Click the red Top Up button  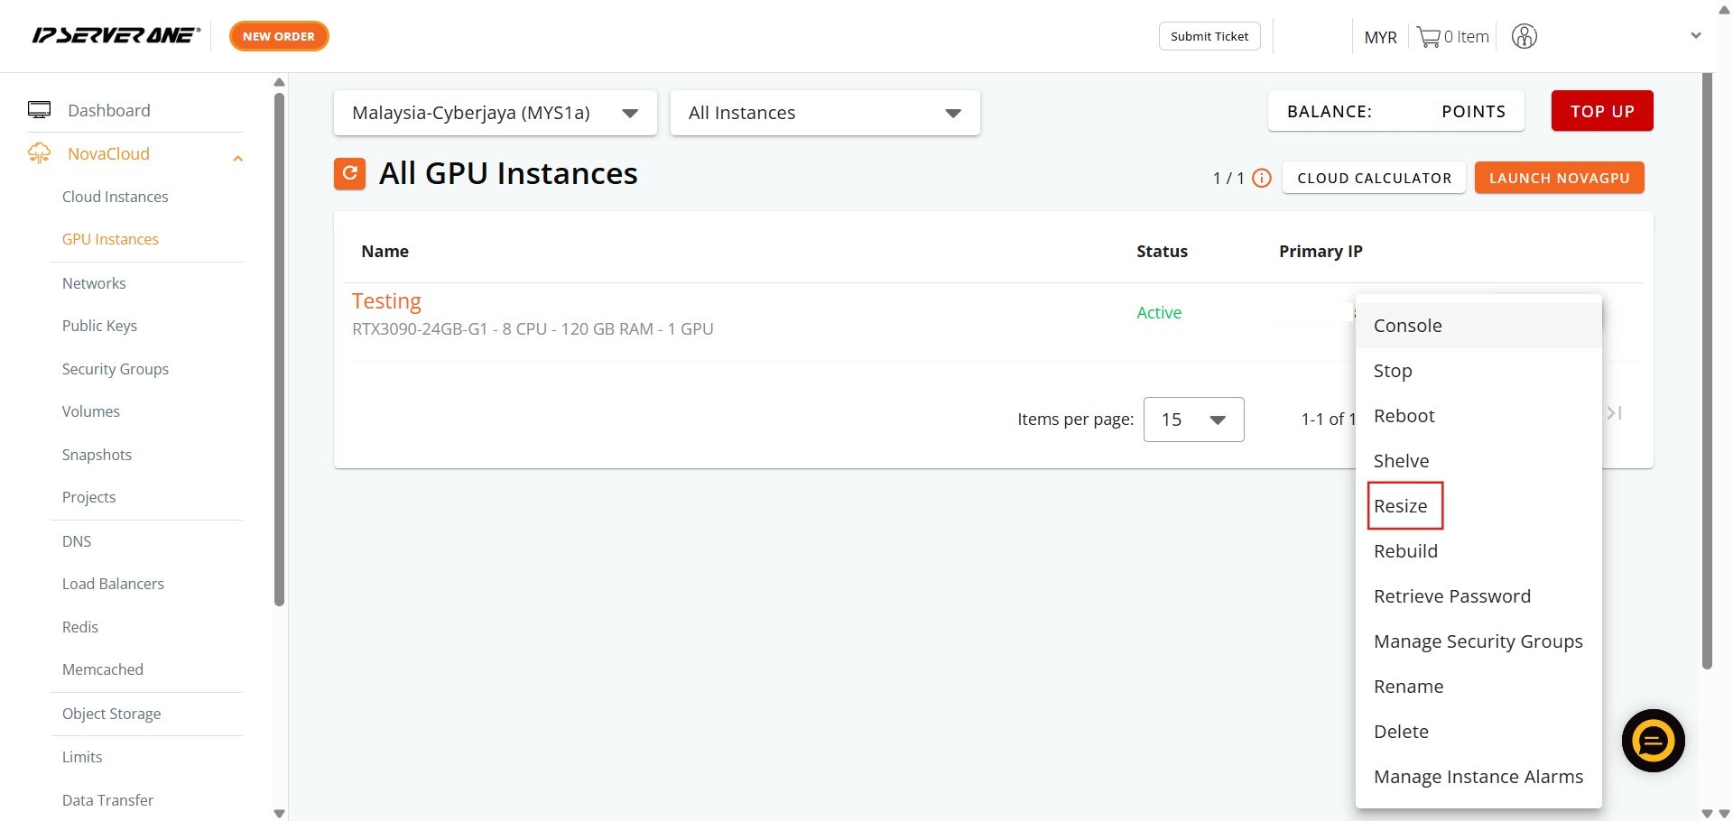(1601, 111)
